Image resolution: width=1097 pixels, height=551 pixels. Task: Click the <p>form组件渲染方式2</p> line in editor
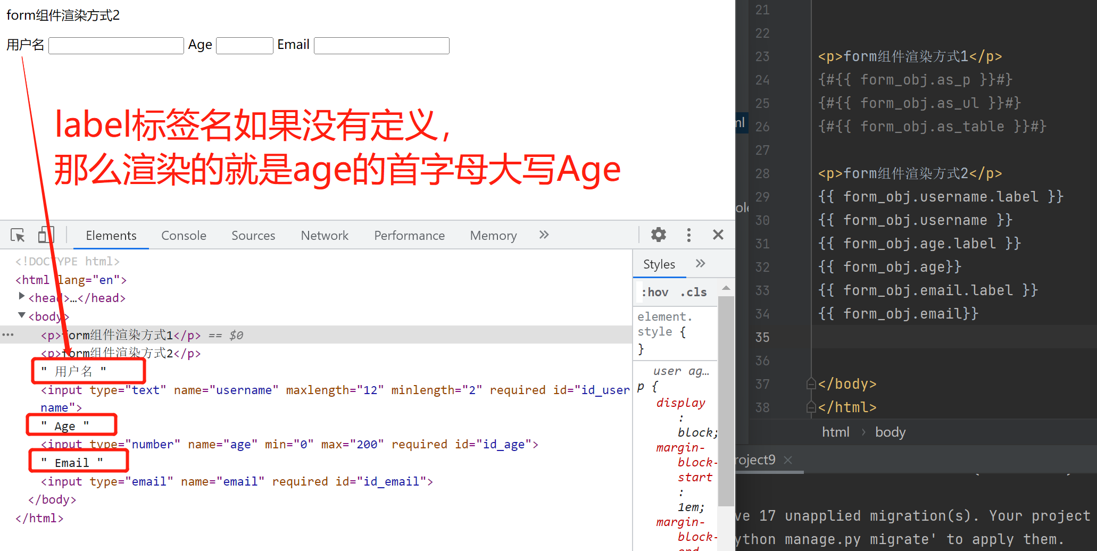point(910,173)
